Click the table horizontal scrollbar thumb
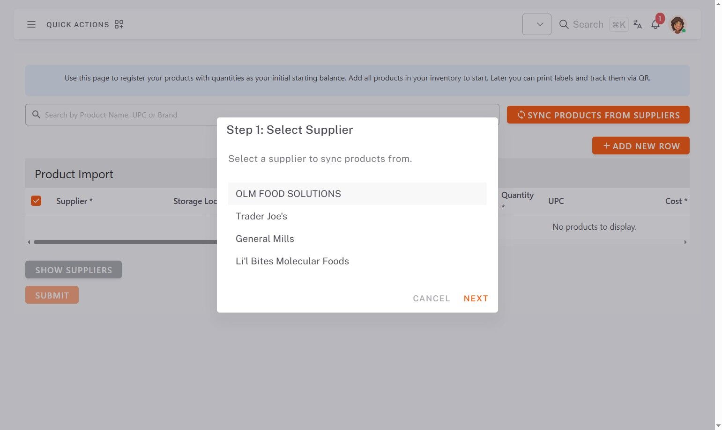Viewport: 722px width, 430px height. pos(126,242)
